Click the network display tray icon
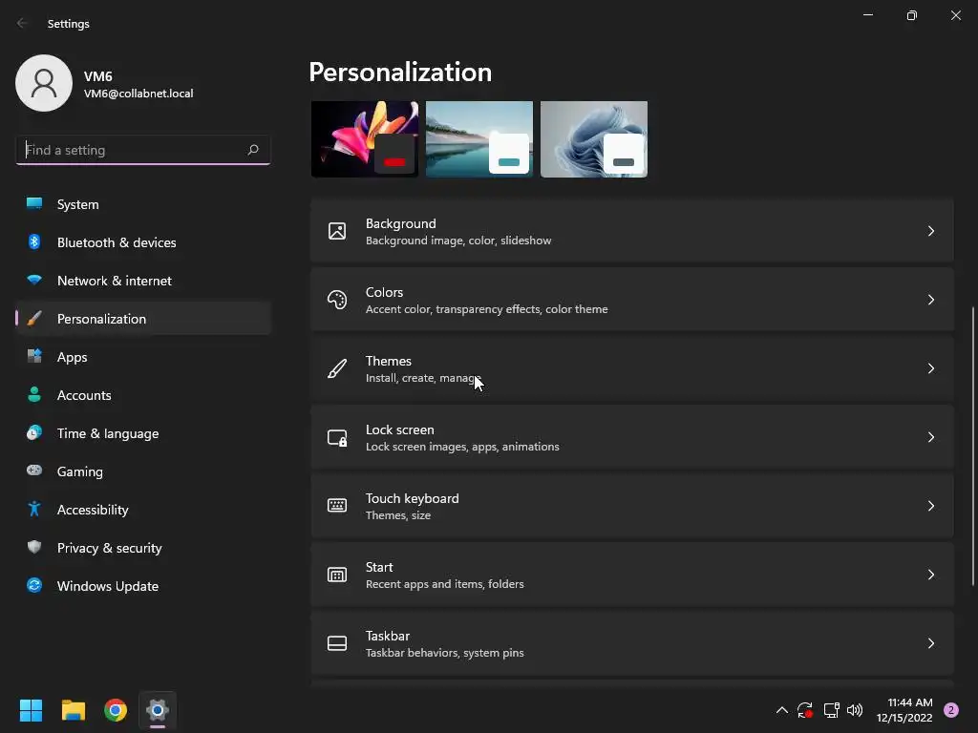The width and height of the screenshot is (978, 733). [x=831, y=710]
